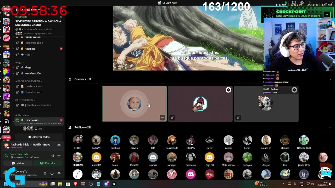Viewport: 335px width, 188px height.
Task: Show hidden system tray icons
Action: pos(284,184)
